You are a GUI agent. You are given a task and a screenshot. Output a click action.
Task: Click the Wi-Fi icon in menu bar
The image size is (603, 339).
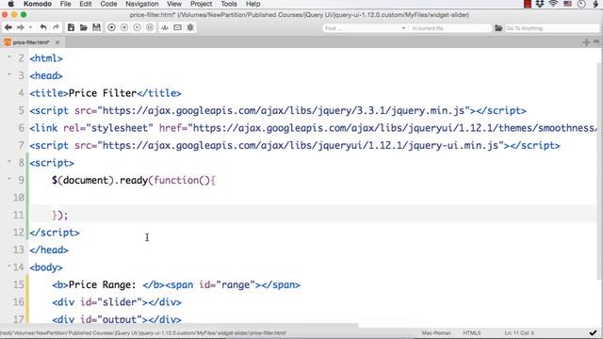pyautogui.click(x=553, y=4)
